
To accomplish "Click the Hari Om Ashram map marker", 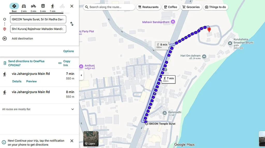I will coord(204,57).
